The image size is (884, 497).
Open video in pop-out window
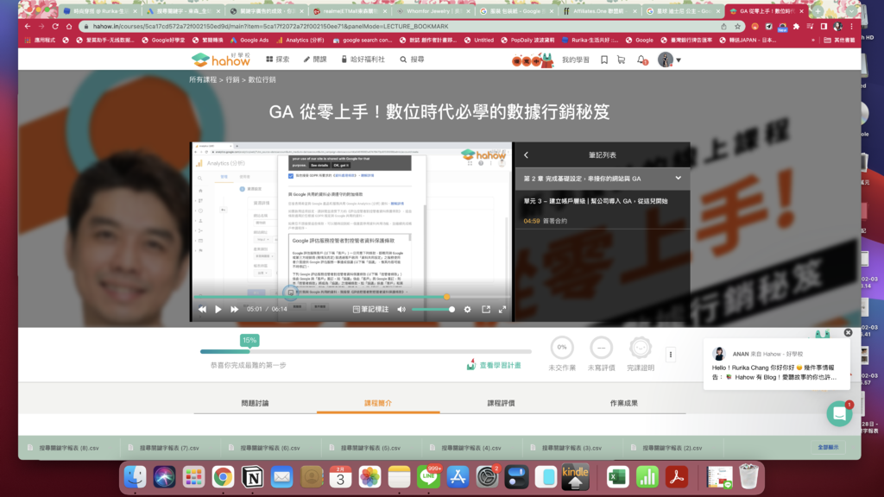coord(485,309)
